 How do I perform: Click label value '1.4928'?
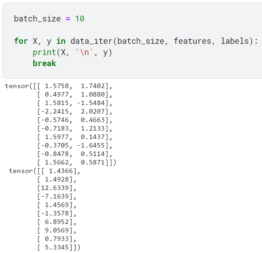57,180
